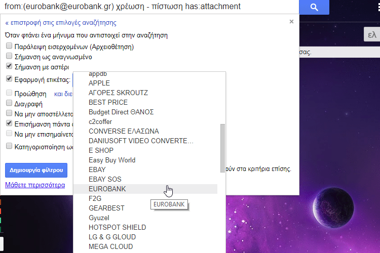The image size is (380, 253).
Task: Select ΑΓΟΡΕΣ SKROUTZ label
Action: click(145, 93)
